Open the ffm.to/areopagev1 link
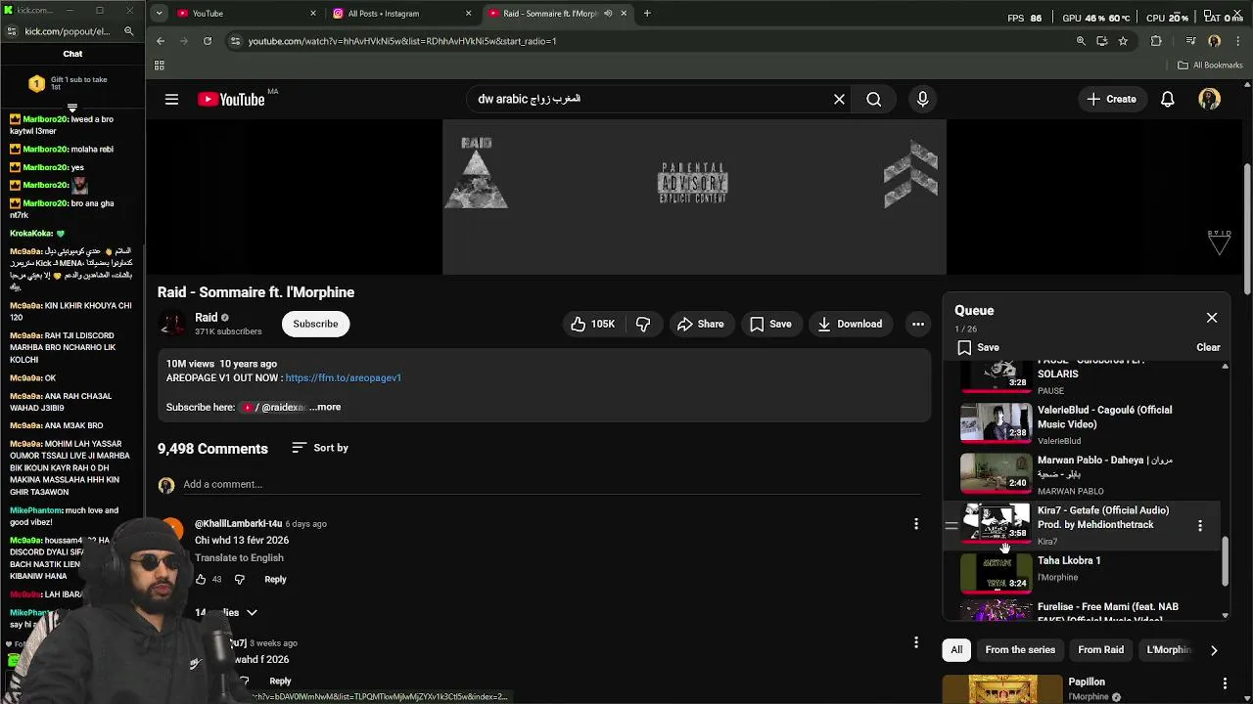 343,377
